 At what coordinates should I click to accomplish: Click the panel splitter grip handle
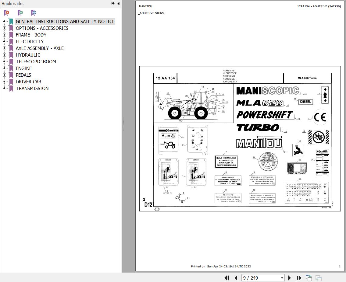123,124
